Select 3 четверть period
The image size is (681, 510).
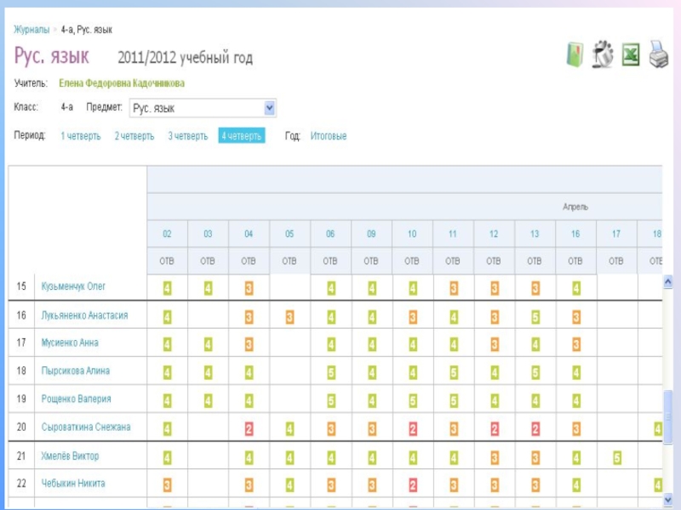pos(187,136)
